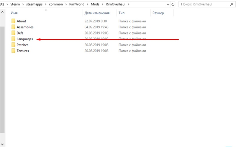This screenshot has width=238, height=147.
Task: Click the search magnifier icon
Action: (232, 4)
